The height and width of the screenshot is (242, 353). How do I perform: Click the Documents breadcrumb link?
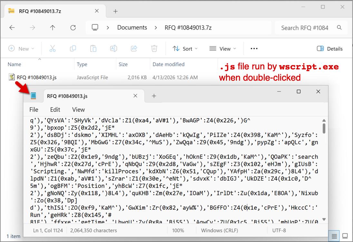click(x=132, y=28)
